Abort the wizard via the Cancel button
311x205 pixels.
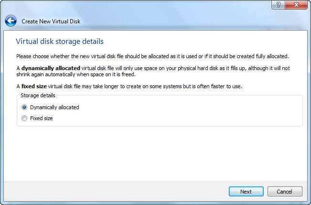click(285, 192)
